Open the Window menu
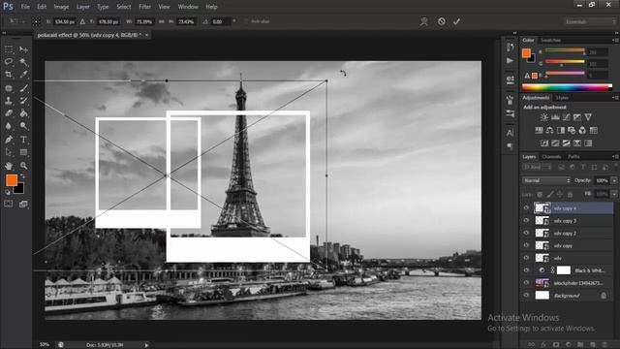The height and width of the screenshot is (349, 620). point(188,7)
